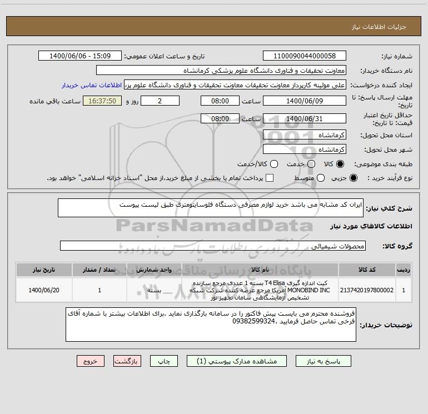Click the اطلاعات کالاهای مورد نیاز heading
The image size is (428, 414).
point(371,226)
